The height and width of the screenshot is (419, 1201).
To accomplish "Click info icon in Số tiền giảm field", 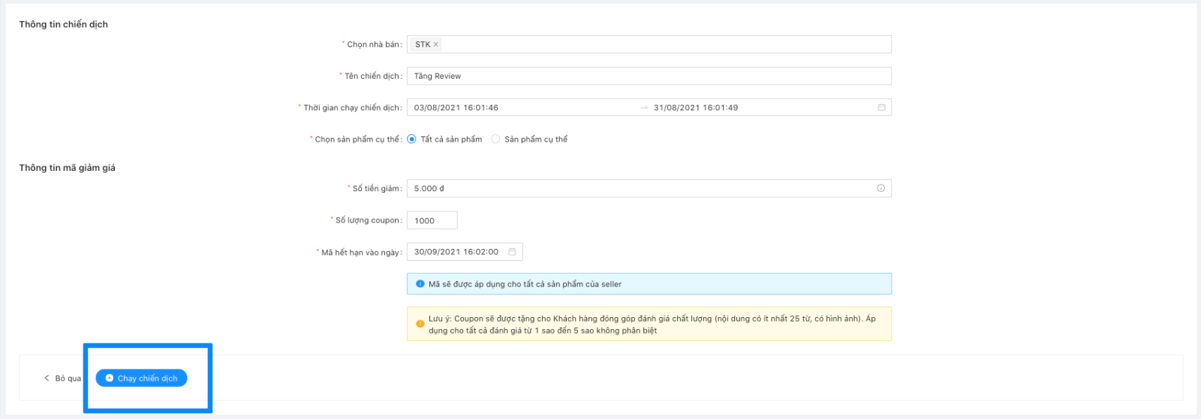I will pos(880,188).
